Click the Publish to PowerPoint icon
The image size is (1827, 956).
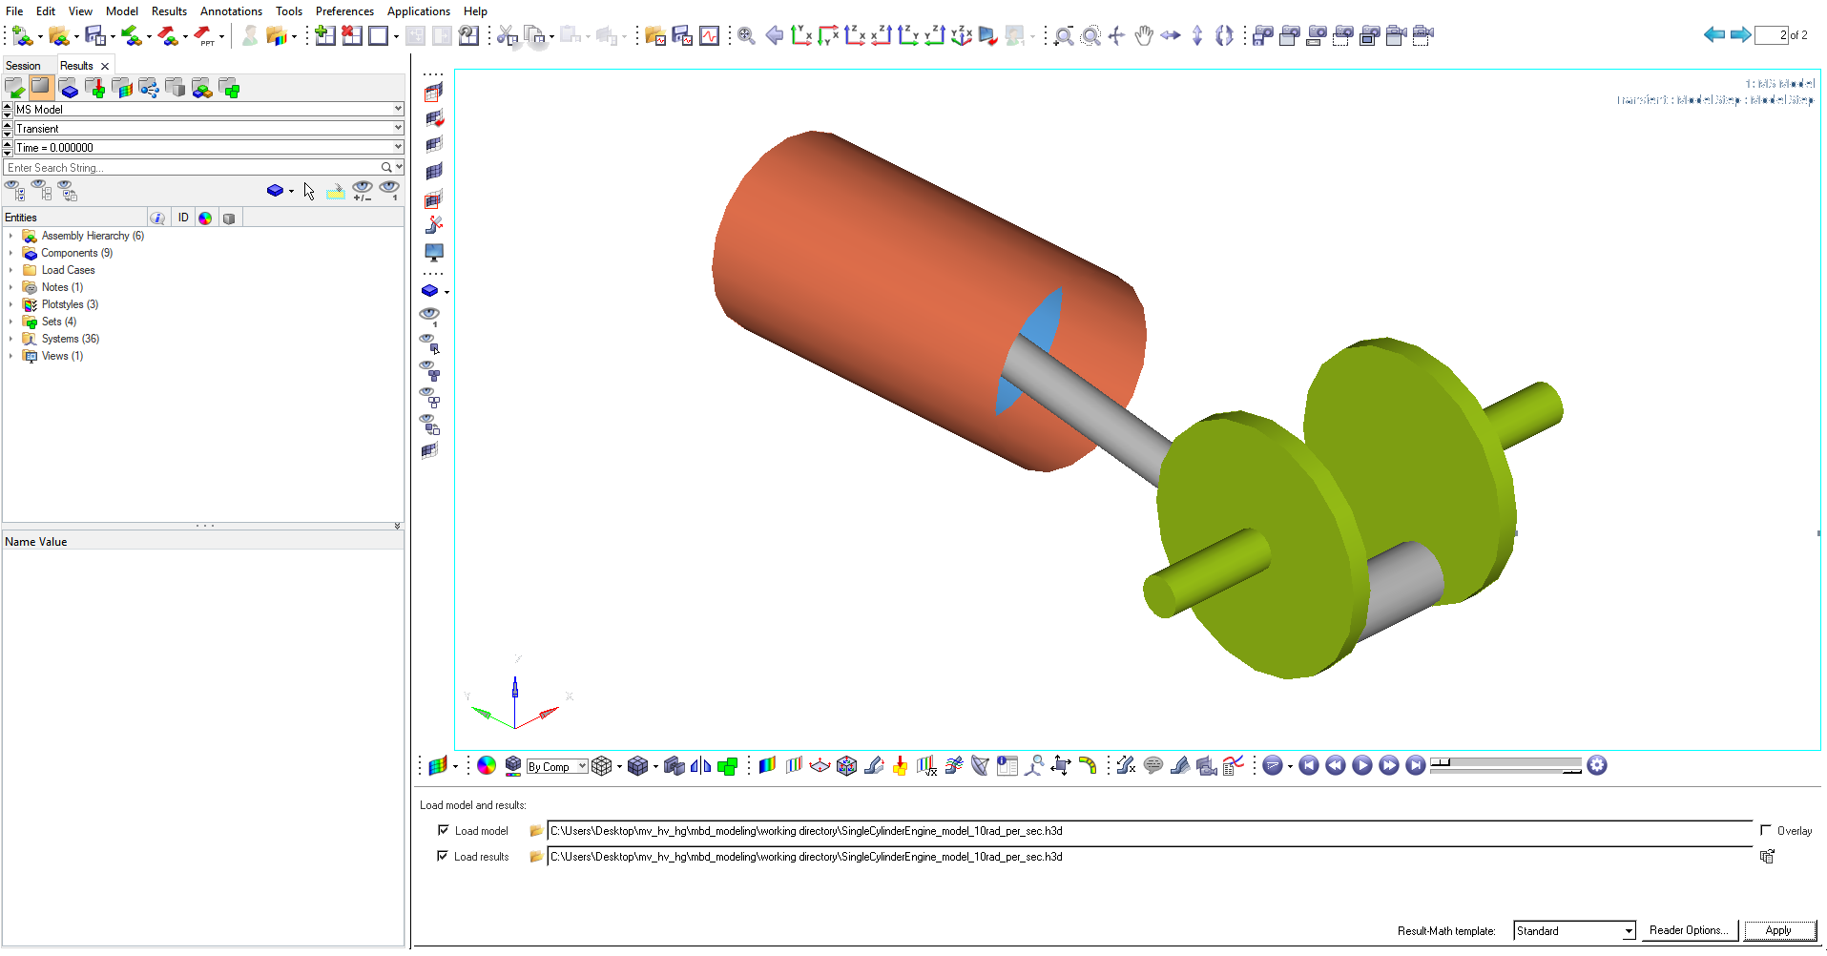click(204, 36)
